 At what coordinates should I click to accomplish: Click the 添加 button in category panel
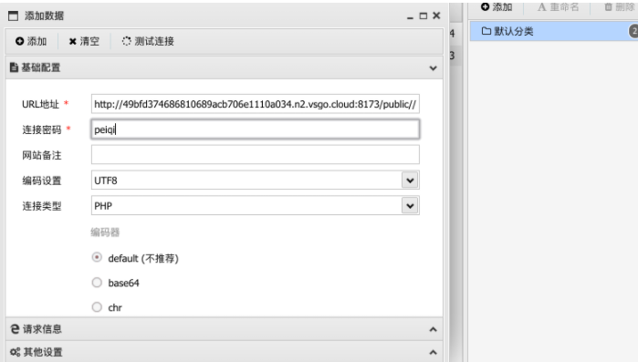coord(497,7)
